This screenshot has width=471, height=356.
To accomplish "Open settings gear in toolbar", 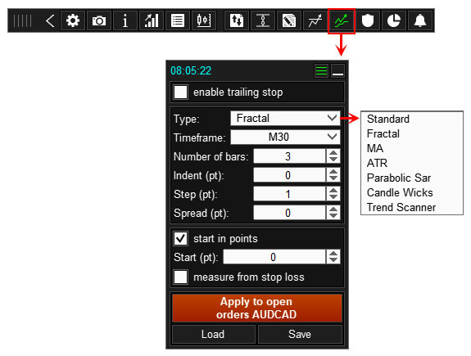I will (73, 20).
